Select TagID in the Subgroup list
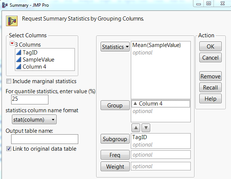Viewport: 231px width, 179px height. click(x=139, y=138)
